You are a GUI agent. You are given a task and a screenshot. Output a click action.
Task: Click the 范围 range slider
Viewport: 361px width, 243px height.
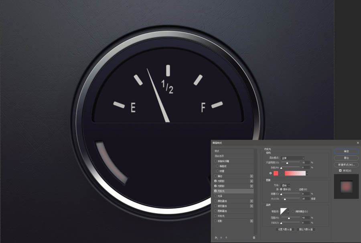point(290,218)
